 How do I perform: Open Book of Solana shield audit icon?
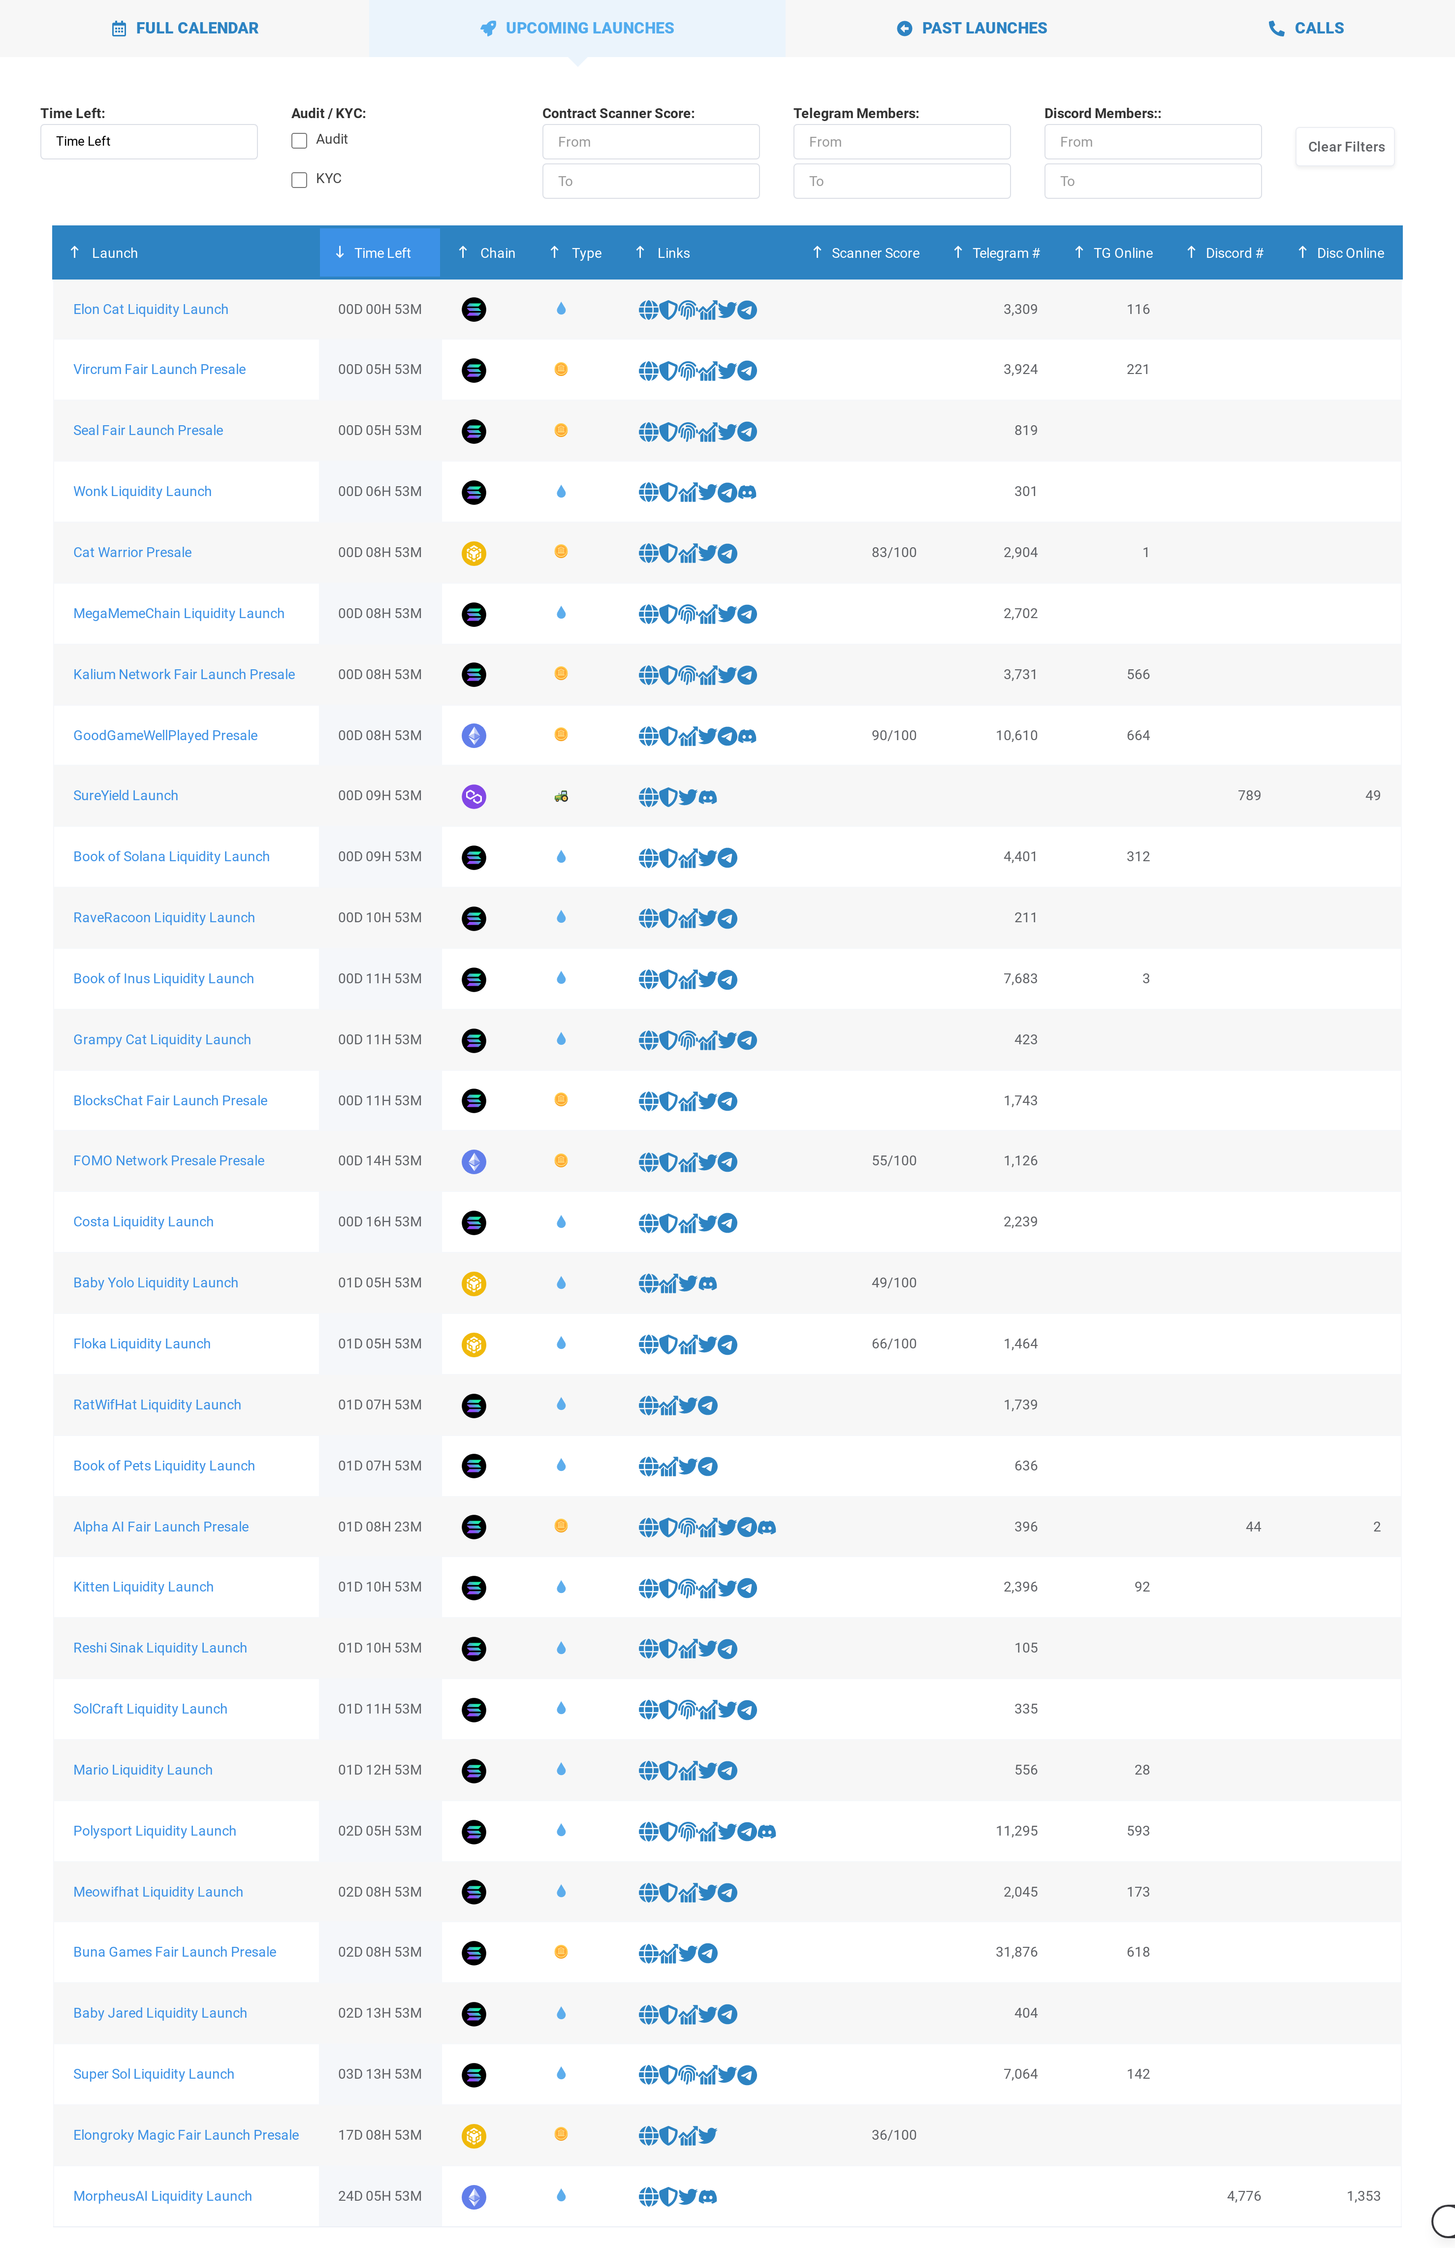[668, 858]
